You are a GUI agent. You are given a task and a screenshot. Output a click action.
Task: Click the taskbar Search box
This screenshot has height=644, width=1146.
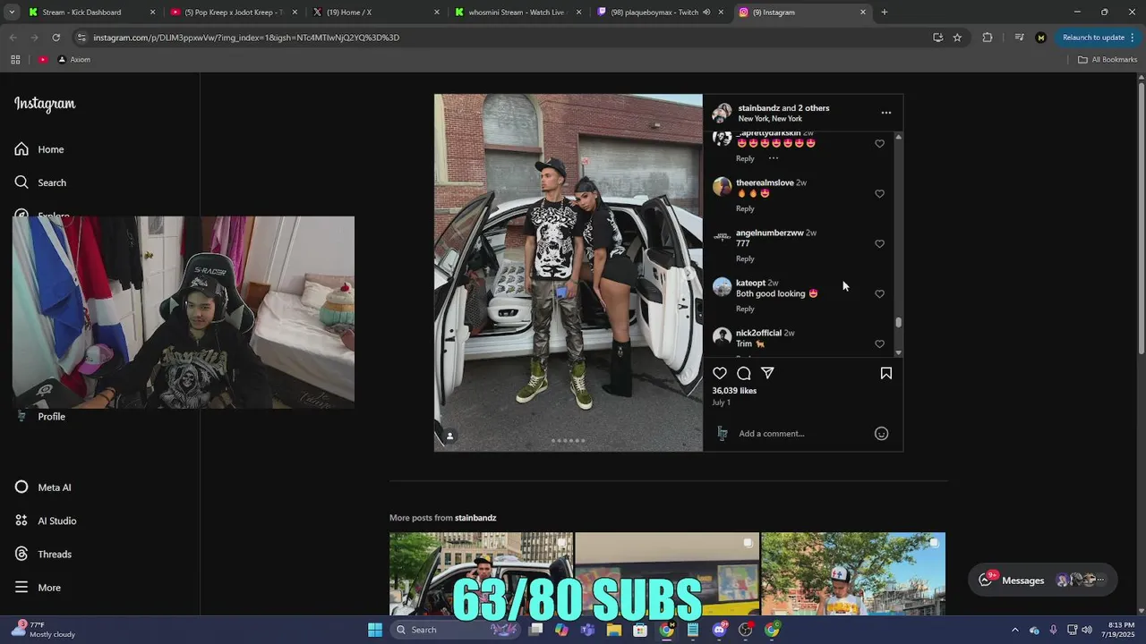pos(455,630)
